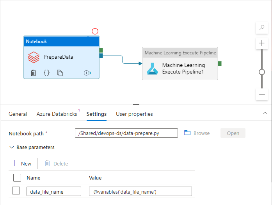
Task: Add a New base parameter
Action: (x=21, y=164)
